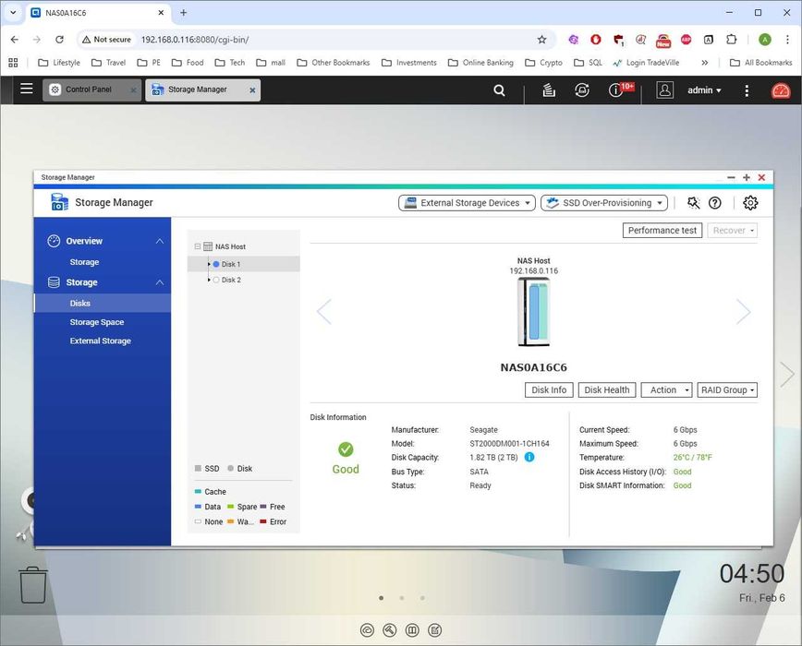
Task: Click the Performance test button
Action: coord(662,231)
